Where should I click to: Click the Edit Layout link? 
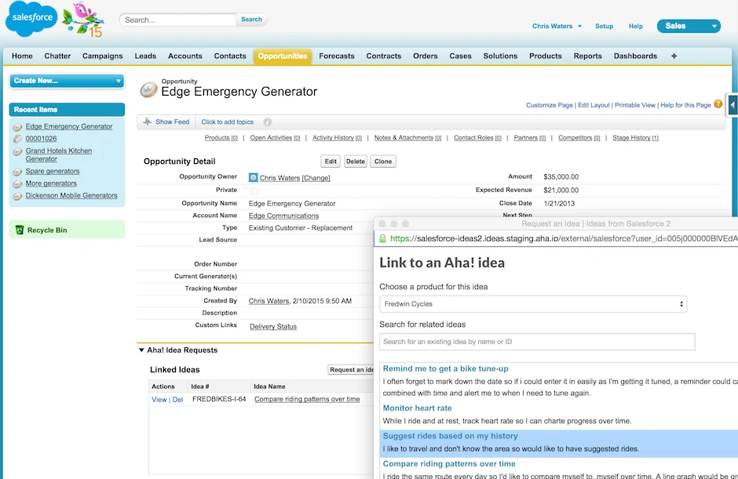click(x=594, y=105)
